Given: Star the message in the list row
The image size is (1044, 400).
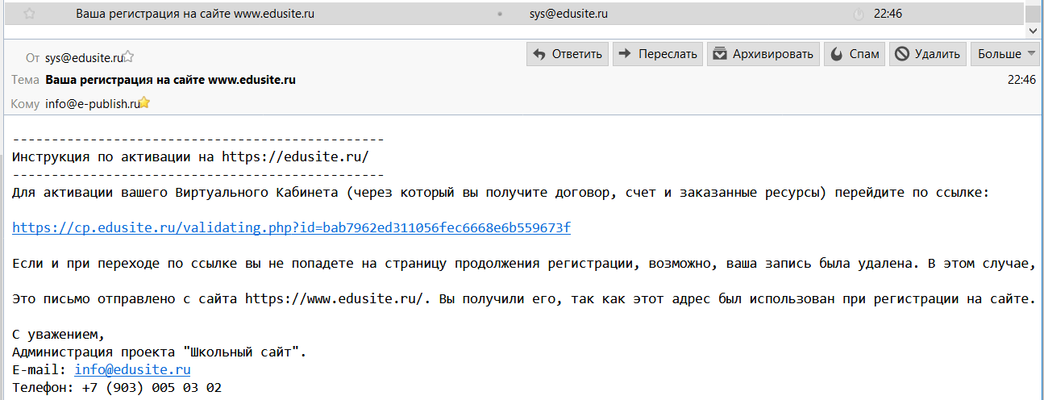Looking at the screenshot, I should (x=29, y=14).
